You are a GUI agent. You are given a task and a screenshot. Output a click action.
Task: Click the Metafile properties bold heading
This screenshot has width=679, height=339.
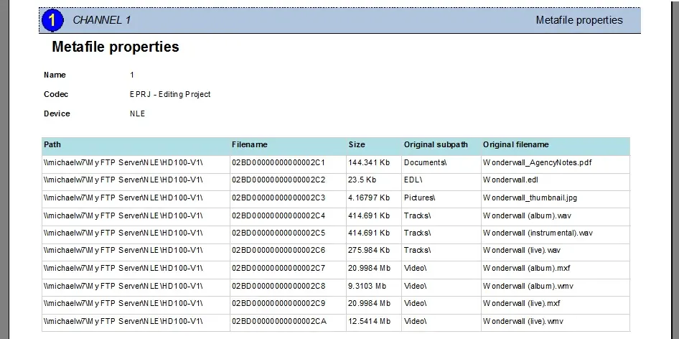[116, 47]
